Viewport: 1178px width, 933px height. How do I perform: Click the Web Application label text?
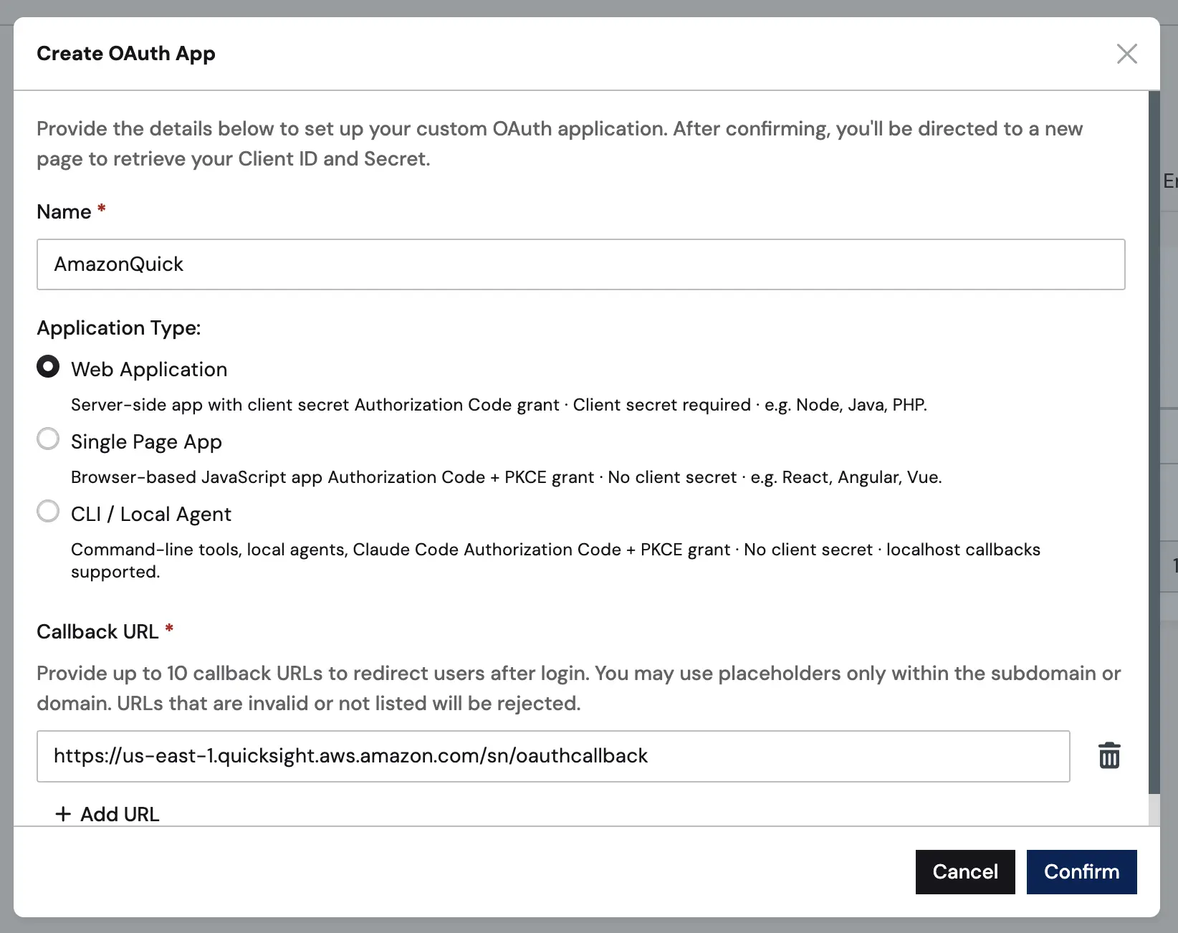(149, 370)
